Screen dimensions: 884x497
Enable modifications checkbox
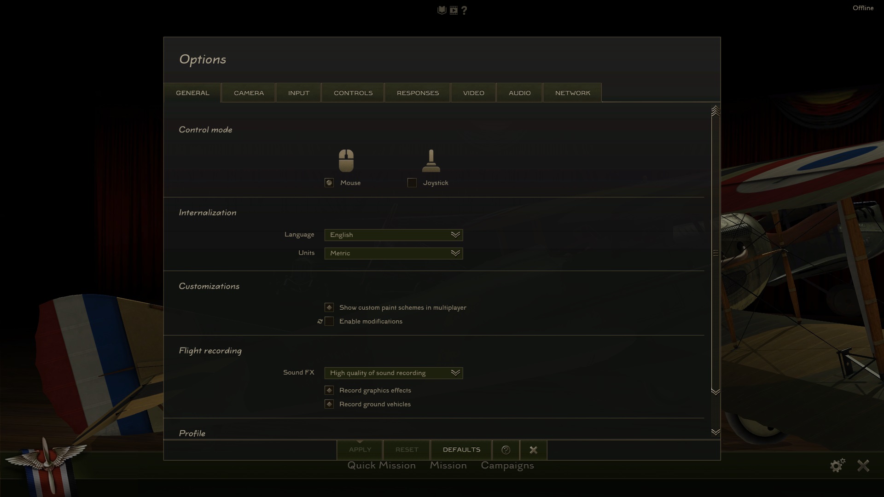[329, 322]
